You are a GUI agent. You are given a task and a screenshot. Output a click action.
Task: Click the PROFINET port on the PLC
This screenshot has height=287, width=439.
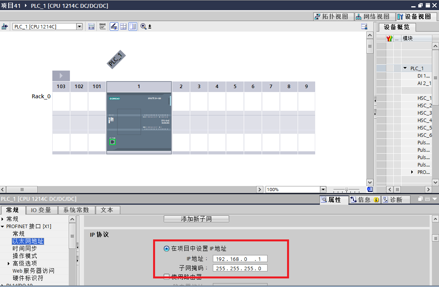112,142
